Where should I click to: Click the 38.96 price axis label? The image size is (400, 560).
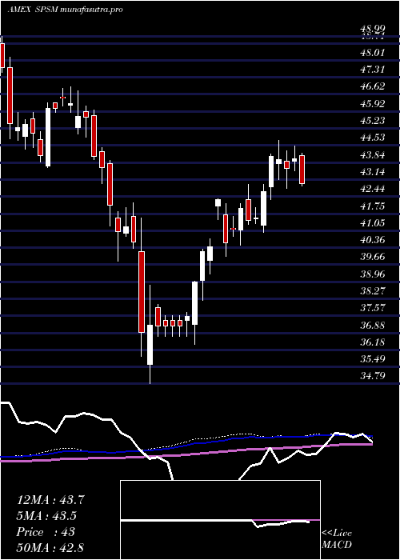click(373, 274)
